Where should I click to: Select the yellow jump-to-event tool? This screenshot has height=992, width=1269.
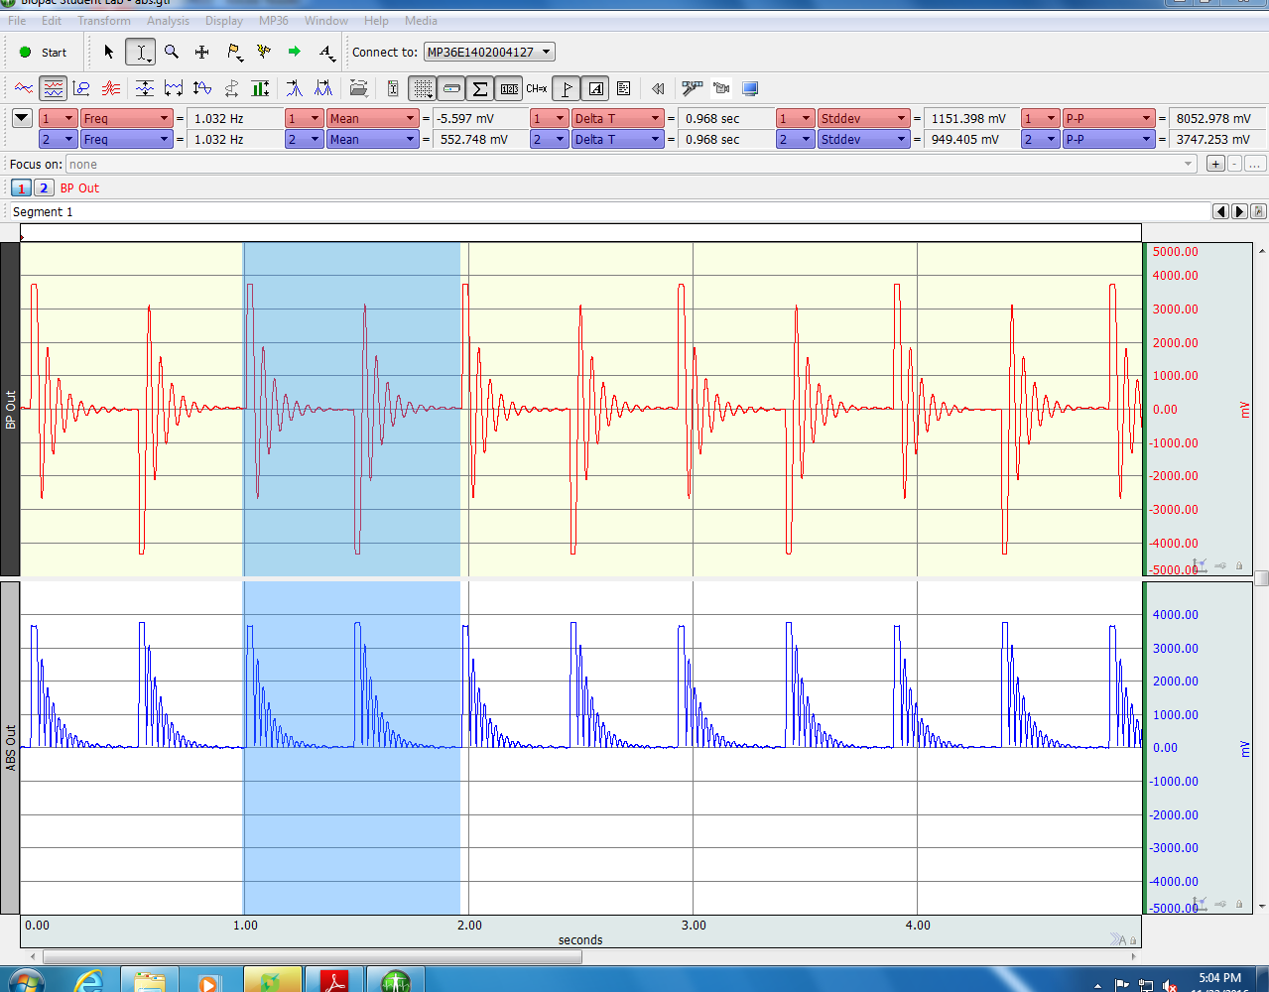tap(264, 52)
